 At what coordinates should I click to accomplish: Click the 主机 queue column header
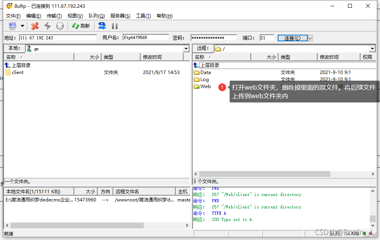(x=182, y=191)
